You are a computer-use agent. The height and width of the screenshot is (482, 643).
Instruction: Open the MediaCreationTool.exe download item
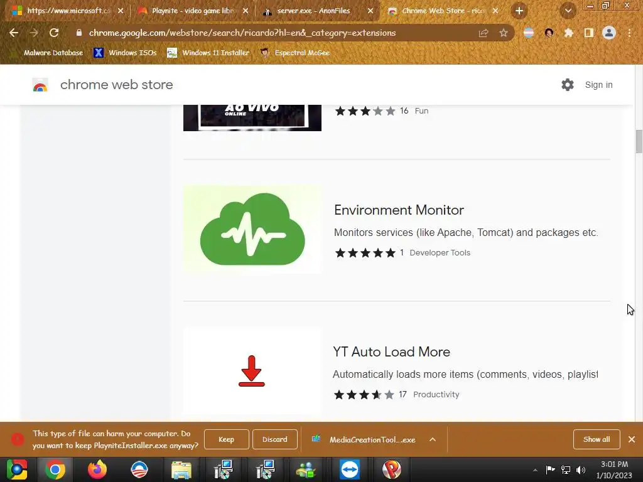click(x=365, y=439)
